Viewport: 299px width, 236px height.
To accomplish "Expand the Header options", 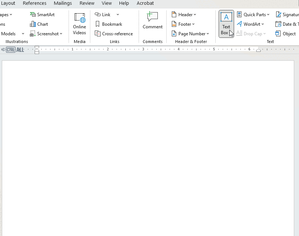I will 184,14.
